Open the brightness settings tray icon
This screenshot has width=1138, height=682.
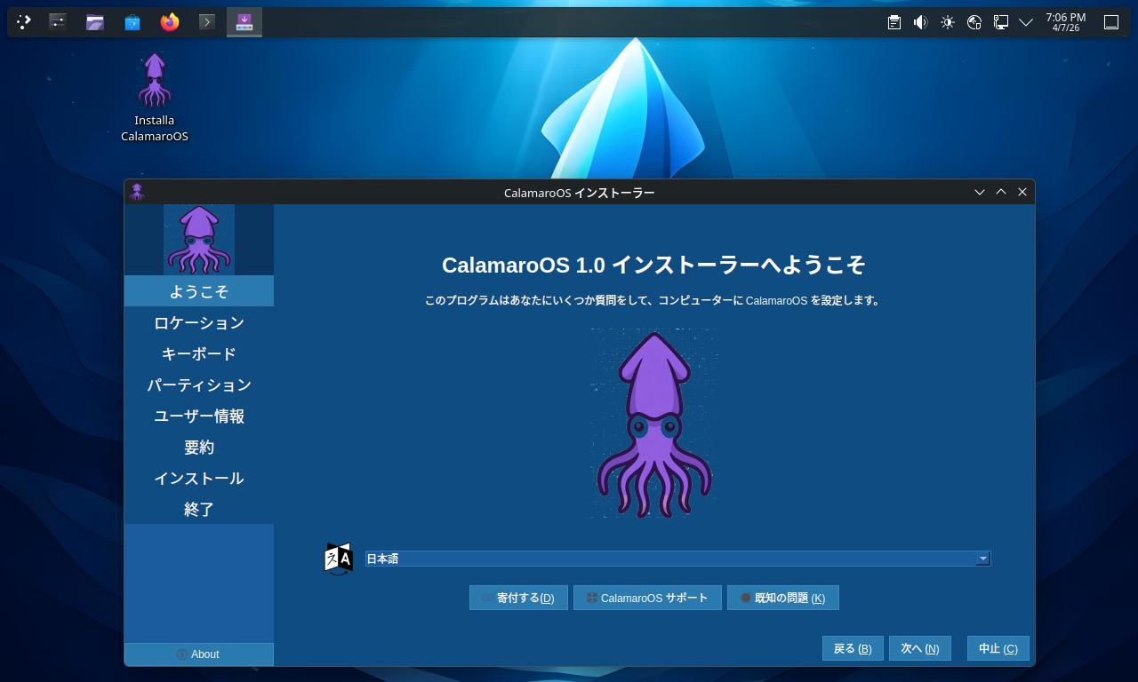pos(948,22)
